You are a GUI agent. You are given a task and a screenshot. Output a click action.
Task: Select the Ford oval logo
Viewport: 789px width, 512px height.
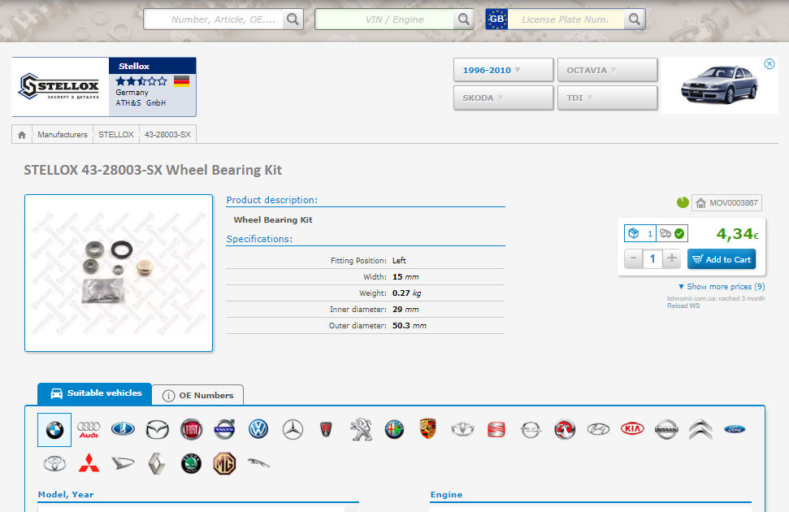(735, 429)
